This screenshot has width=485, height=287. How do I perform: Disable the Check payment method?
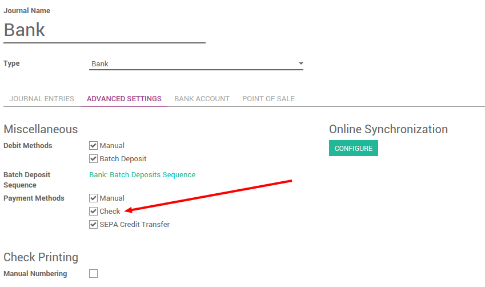tap(93, 212)
